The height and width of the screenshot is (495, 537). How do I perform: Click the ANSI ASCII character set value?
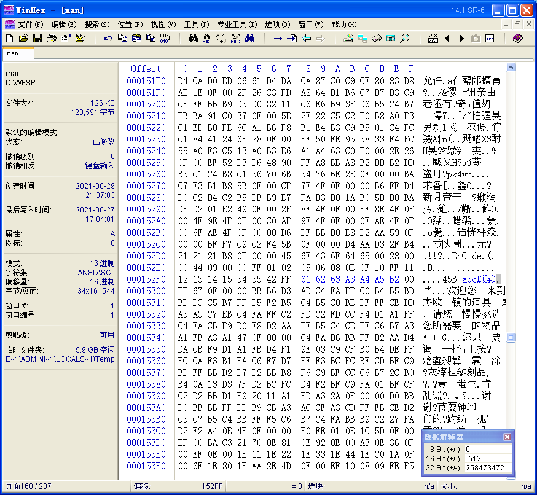96,272
